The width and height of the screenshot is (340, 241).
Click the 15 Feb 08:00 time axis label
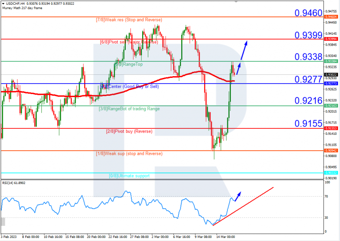tap(75, 237)
